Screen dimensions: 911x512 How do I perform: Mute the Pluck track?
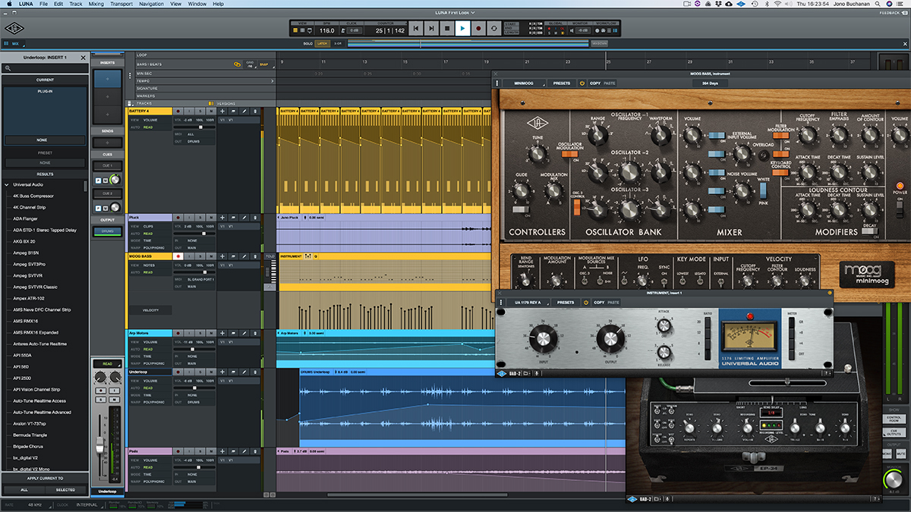pos(211,218)
